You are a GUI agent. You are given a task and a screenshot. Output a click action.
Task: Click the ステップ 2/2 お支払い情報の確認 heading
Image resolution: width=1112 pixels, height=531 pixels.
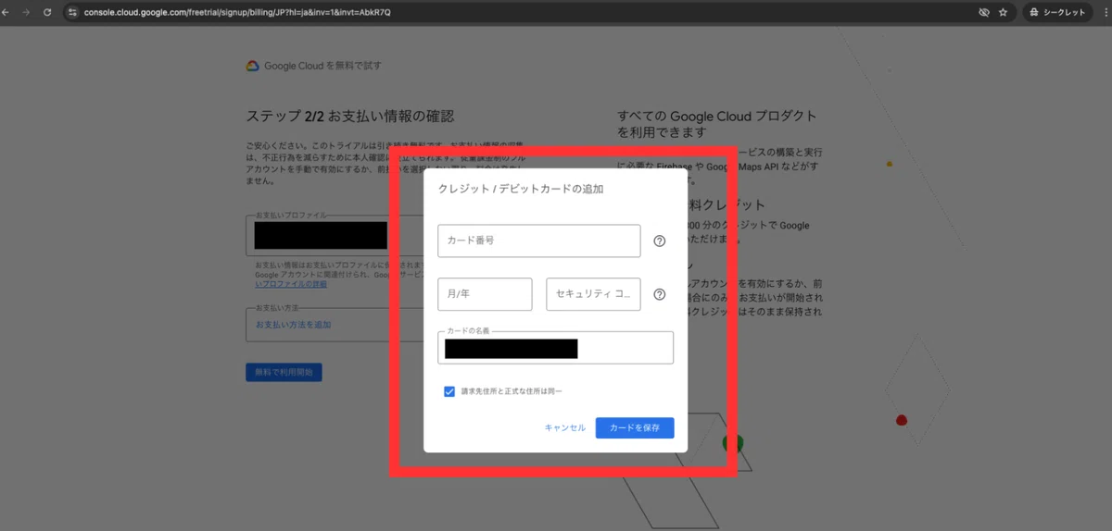(350, 117)
